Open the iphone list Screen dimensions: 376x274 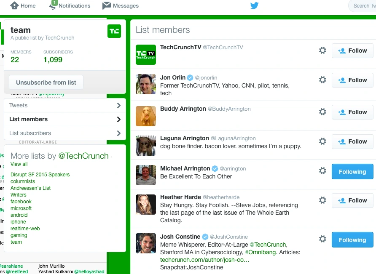pyautogui.click(x=18, y=221)
